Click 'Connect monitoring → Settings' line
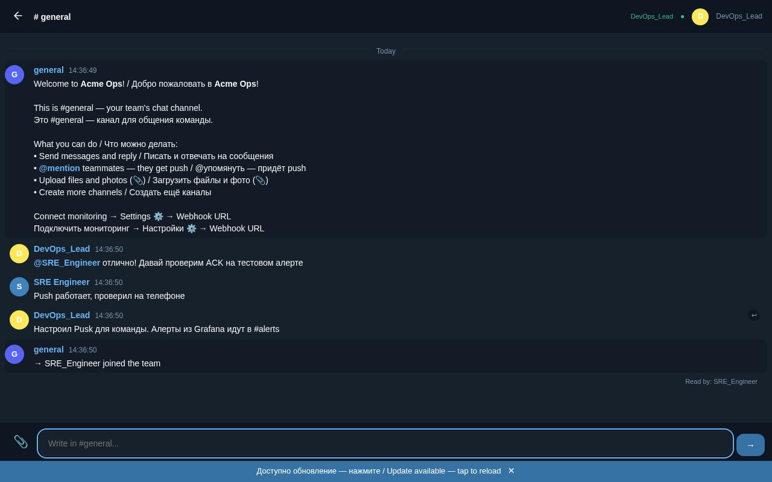Screen dimensions: 772x482 (x=132, y=216)
